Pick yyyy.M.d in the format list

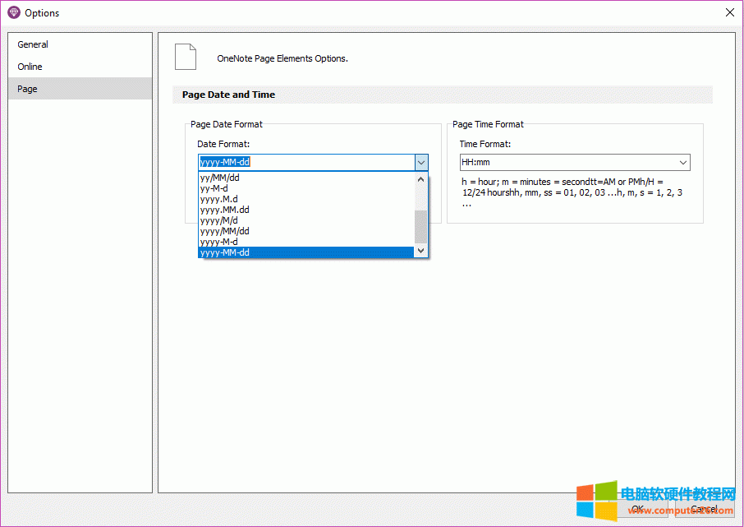[x=219, y=199]
